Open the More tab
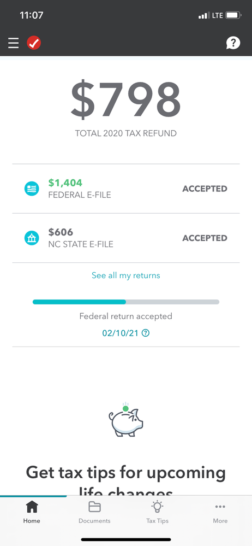The width and height of the screenshot is (252, 546). tap(220, 513)
